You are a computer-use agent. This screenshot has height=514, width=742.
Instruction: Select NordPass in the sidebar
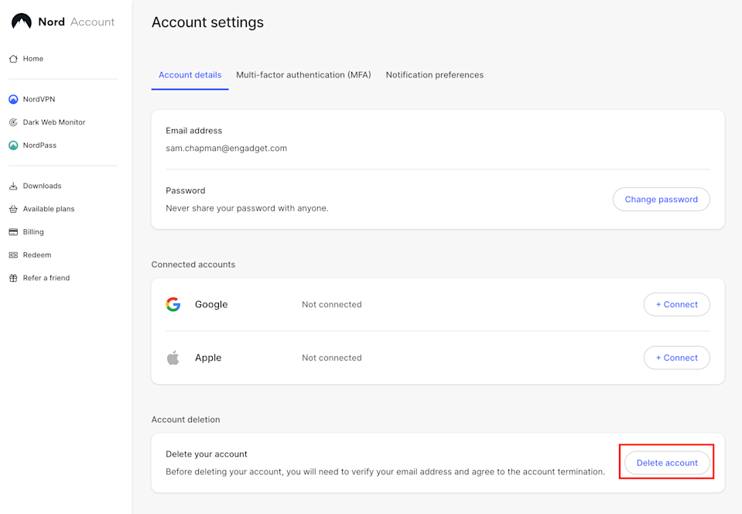click(x=12, y=145)
